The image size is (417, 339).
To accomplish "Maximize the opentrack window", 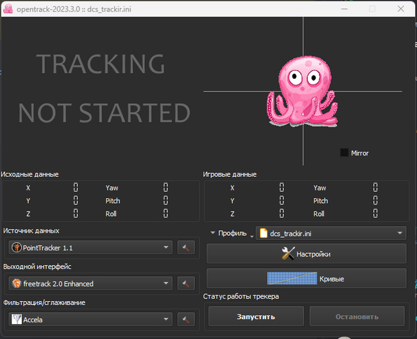I will tap(372, 8).
